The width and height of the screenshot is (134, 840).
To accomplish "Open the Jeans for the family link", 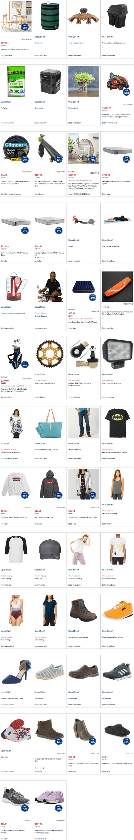I will tap(75, 450).
